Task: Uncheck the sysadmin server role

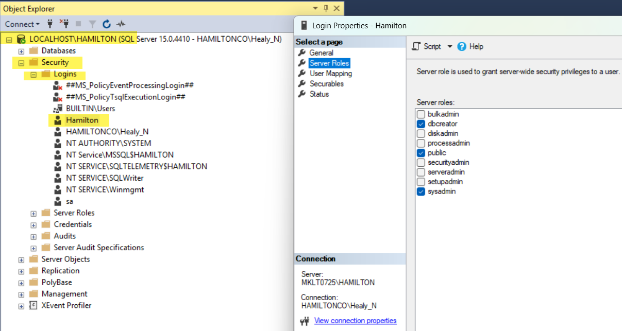Action: click(421, 191)
